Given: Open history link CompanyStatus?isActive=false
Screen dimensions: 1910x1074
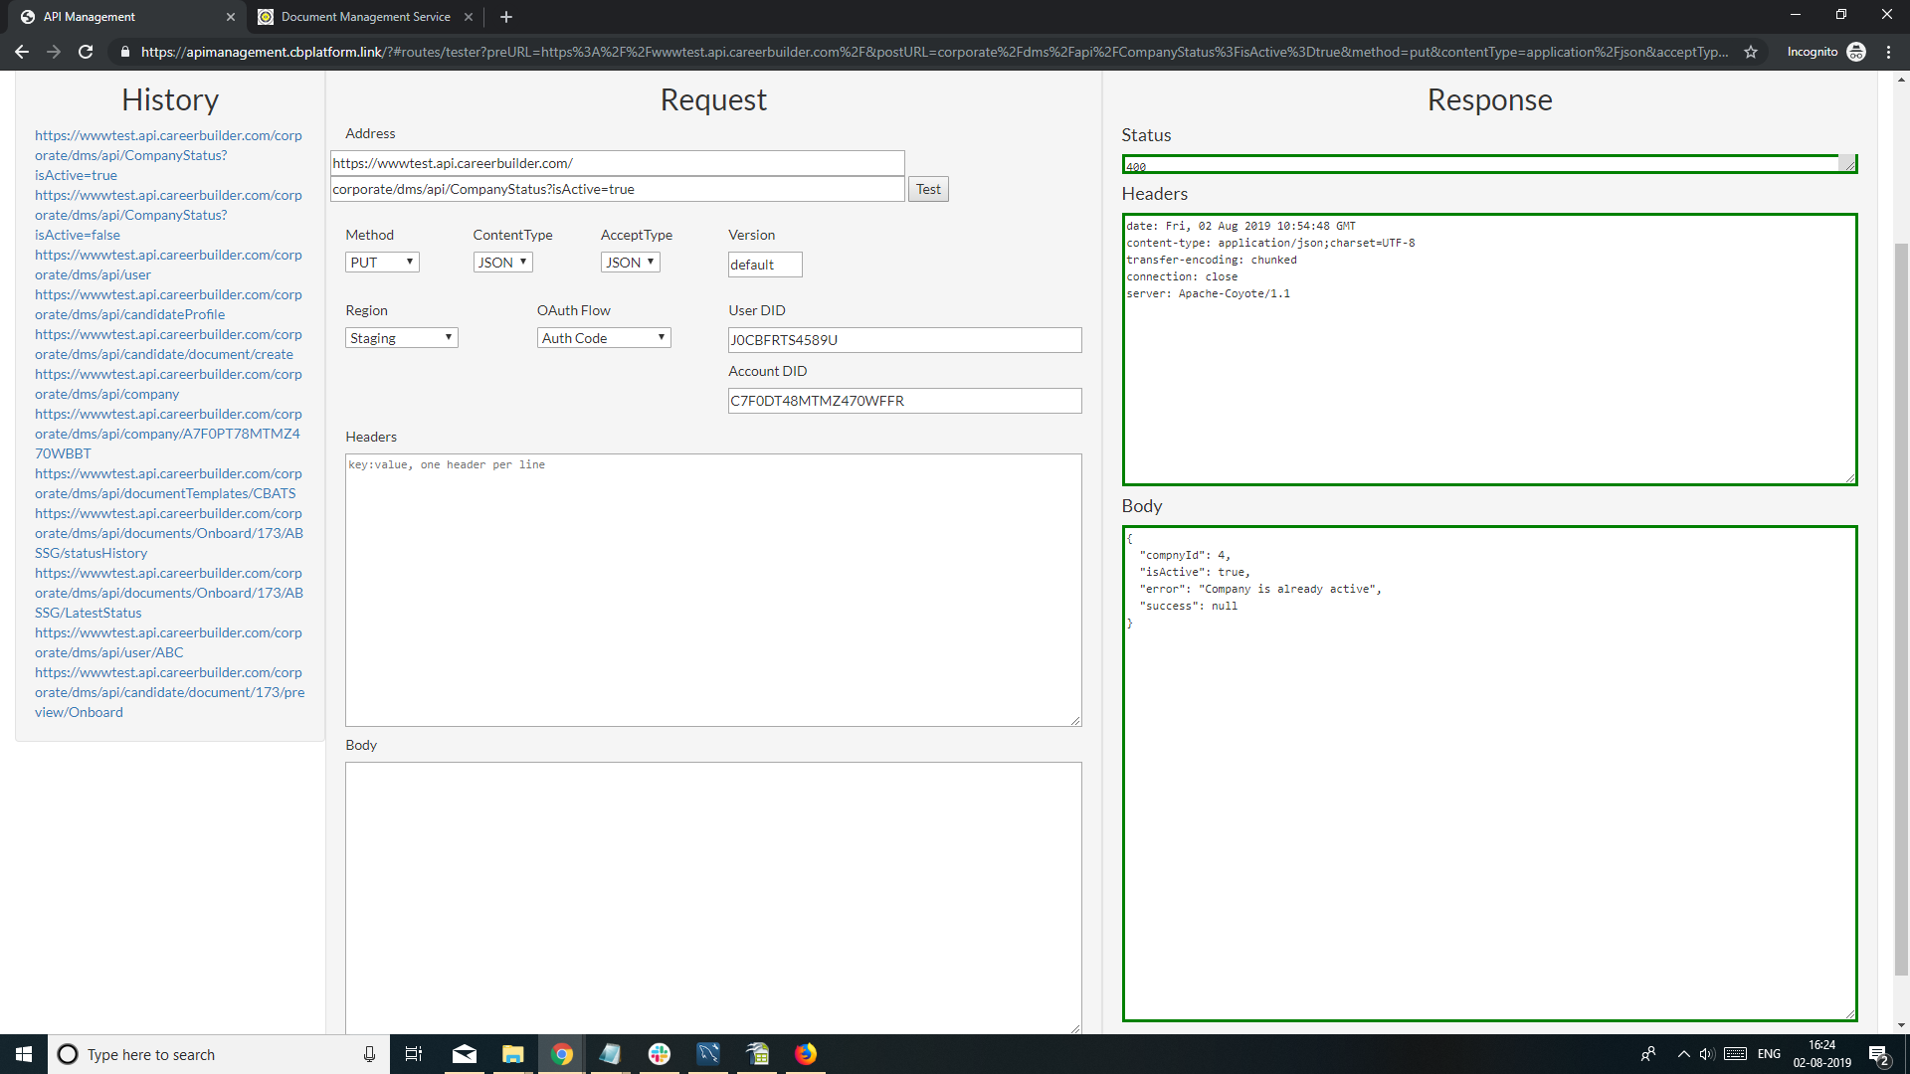Looking at the screenshot, I should pos(168,215).
